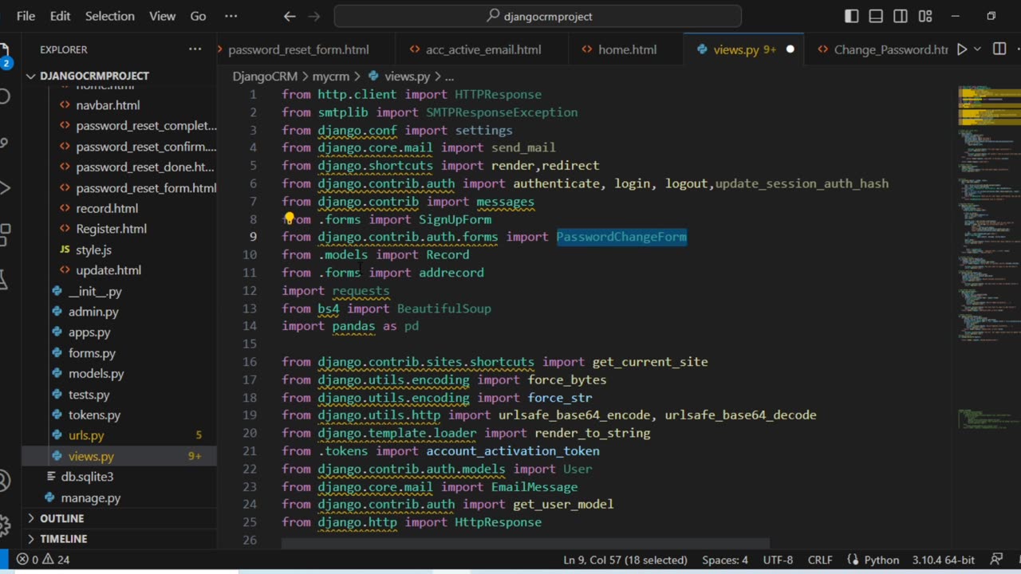
Task: Click the unsaved dot on views.py tab
Action: coord(790,49)
